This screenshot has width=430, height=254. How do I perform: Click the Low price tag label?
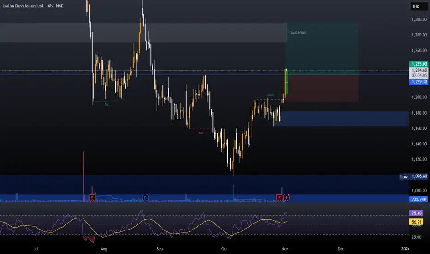click(404, 176)
